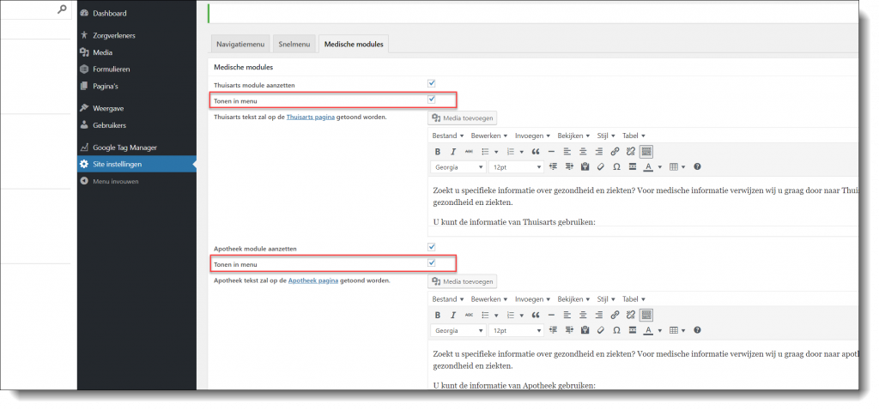The height and width of the screenshot is (410, 879).
Task: Apply strikethrough in the Thuisarts editor
Action: pos(469,151)
